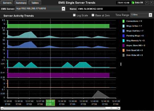The width and height of the screenshot is (154, 111).
Task: Click the Msg Memory % legend swatch
Action: (124, 41)
